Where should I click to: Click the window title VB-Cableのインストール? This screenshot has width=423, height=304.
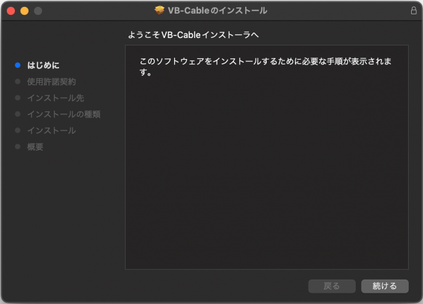218,11
